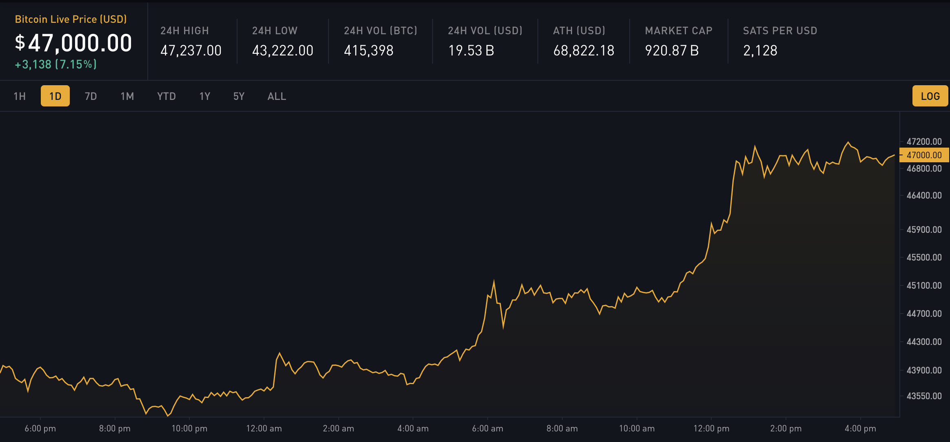Click the $47,000.00 live price value
The height and width of the screenshot is (442, 950).
click(73, 43)
